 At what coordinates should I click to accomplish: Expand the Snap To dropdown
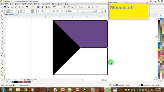pos(86,7)
